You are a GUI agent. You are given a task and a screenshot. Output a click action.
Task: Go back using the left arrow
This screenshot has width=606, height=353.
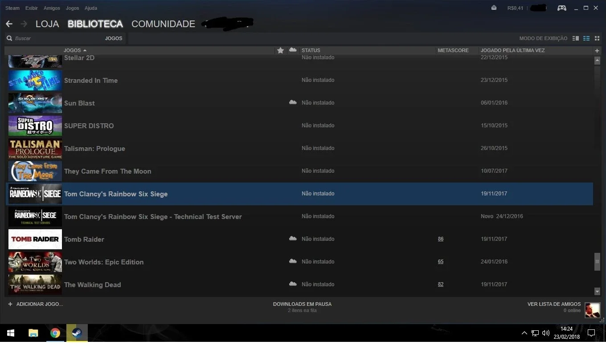point(9,24)
